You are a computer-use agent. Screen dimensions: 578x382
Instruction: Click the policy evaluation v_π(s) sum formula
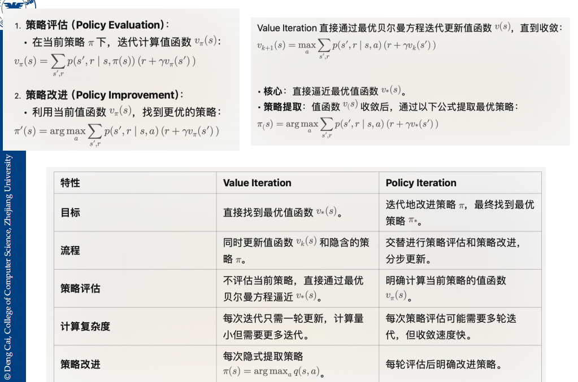[x=105, y=64]
